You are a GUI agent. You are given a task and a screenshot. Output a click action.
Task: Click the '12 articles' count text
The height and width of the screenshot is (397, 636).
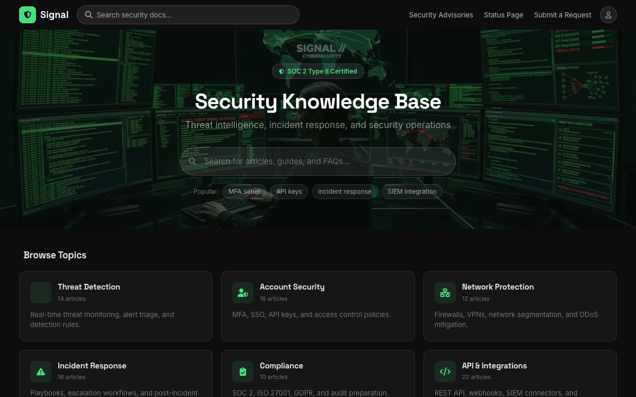[x=476, y=299]
